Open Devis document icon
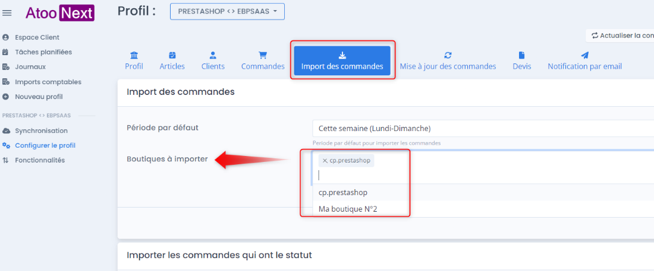 point(521,55)
